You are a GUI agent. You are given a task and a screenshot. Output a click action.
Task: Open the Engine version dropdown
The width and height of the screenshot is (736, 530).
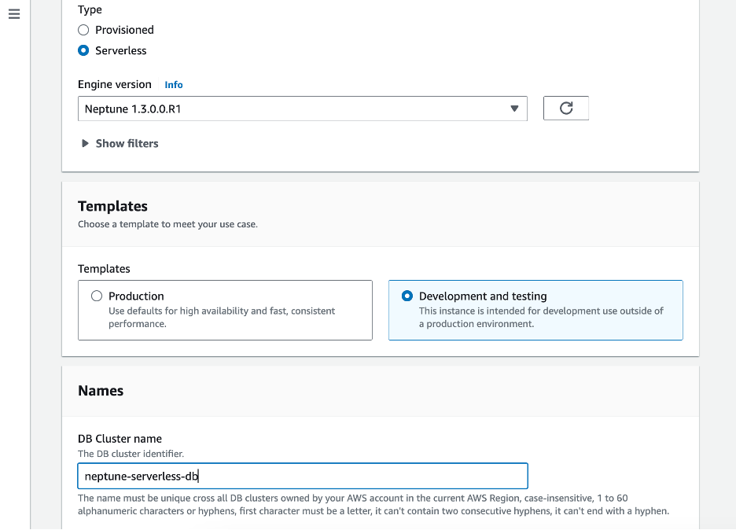tap(302, 109)
